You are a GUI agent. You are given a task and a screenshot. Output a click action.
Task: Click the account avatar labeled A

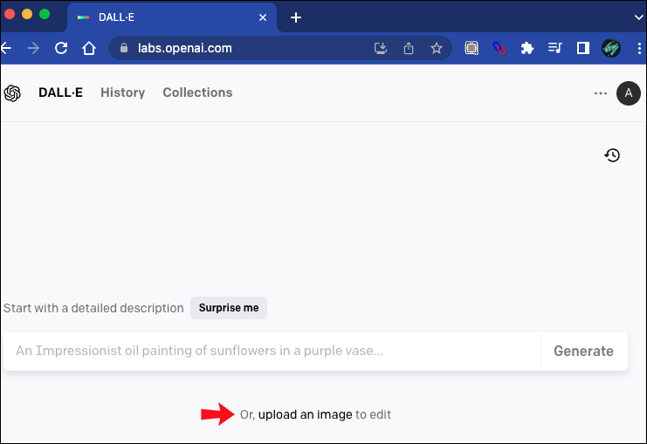tap(628, 93)
